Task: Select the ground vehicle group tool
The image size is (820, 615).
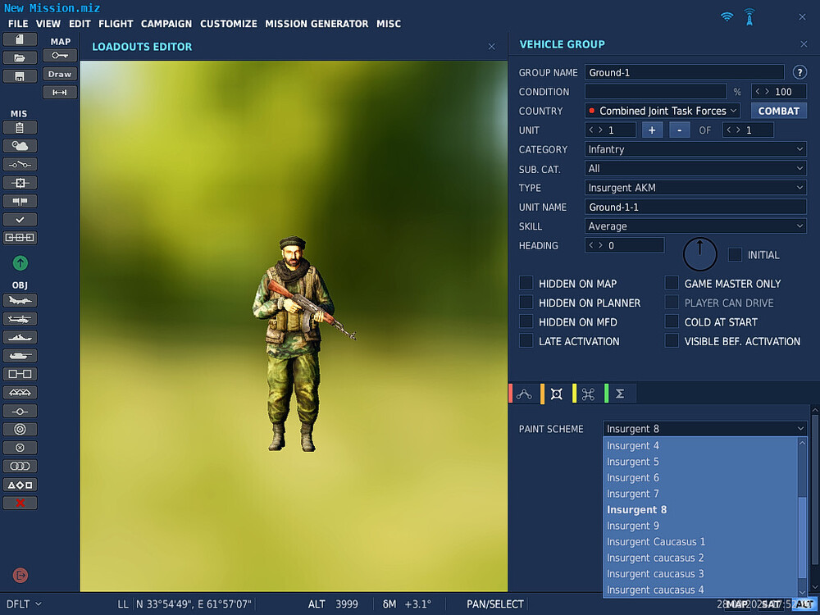Action: click(x=20, y=355)
